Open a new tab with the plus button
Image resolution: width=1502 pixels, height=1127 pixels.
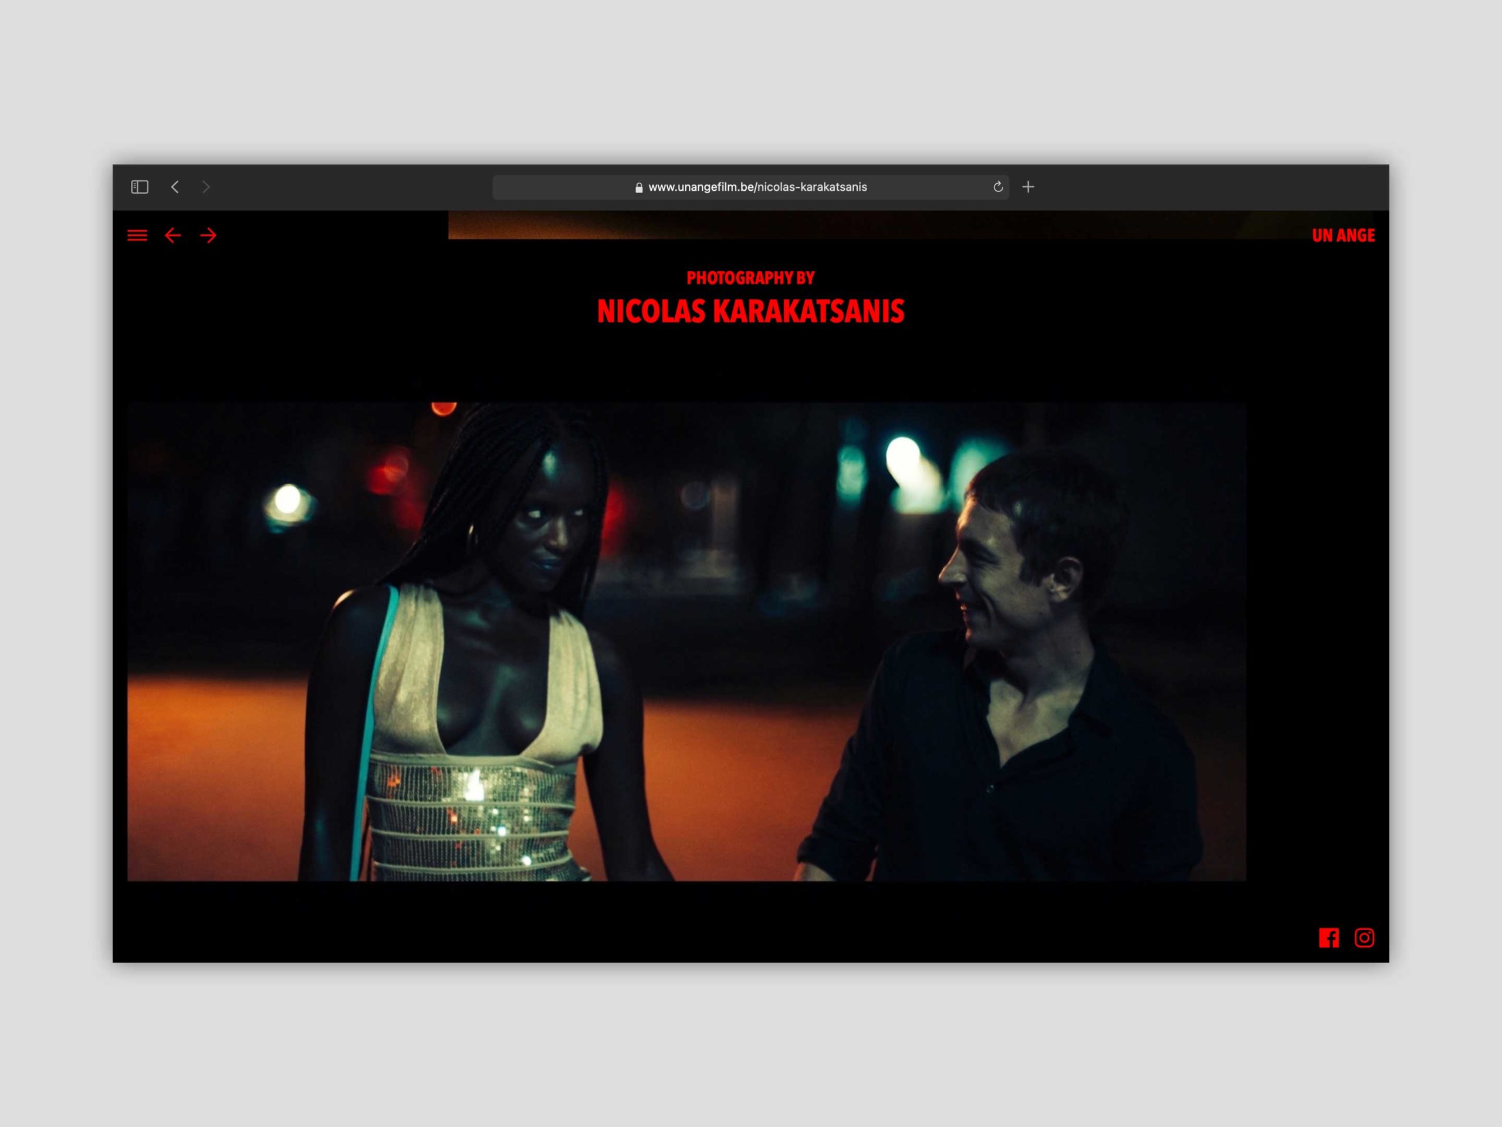[x=1028, y=187]
